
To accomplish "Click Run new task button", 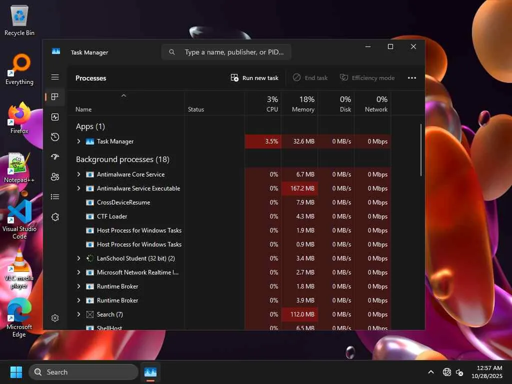I will [254, 77].
